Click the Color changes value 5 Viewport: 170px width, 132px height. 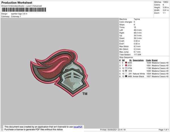pos(134,22)
